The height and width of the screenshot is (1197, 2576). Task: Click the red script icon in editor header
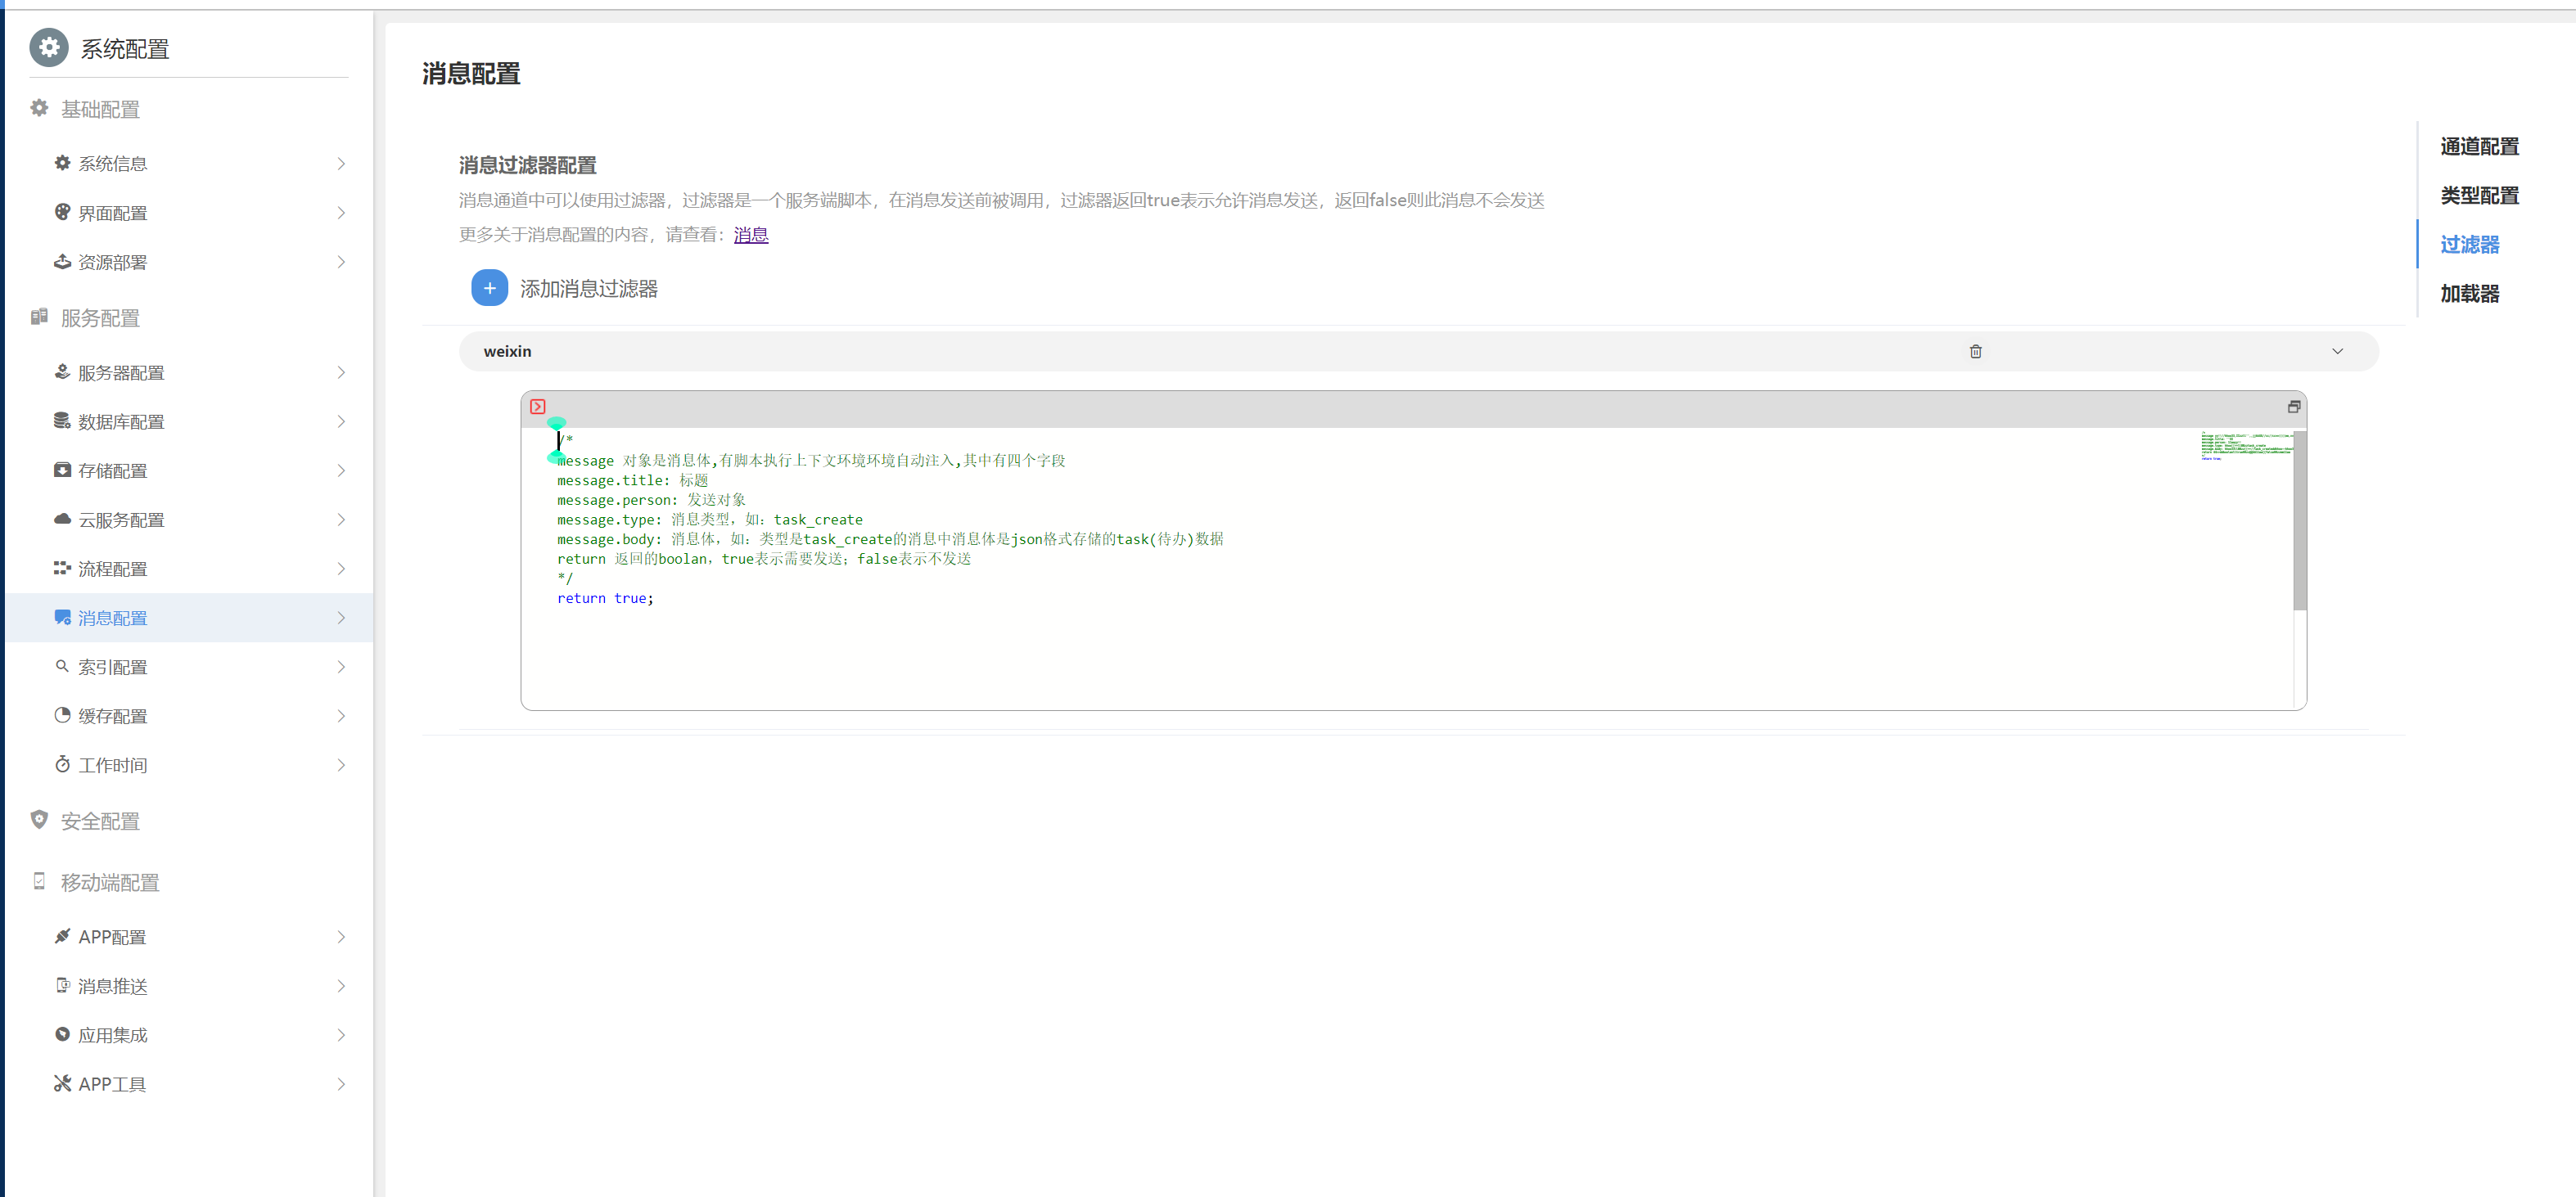tap(538, 407)
